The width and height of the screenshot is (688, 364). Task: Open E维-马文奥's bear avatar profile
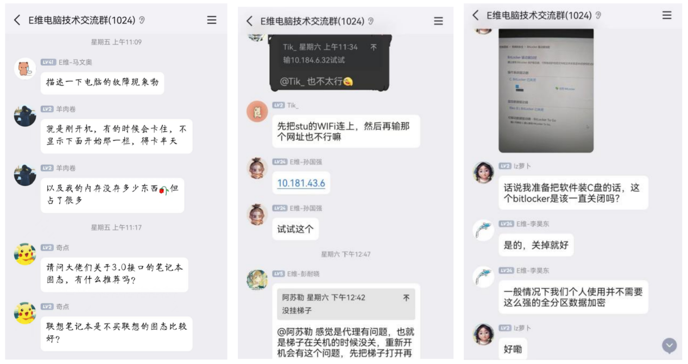pos(25,68)
